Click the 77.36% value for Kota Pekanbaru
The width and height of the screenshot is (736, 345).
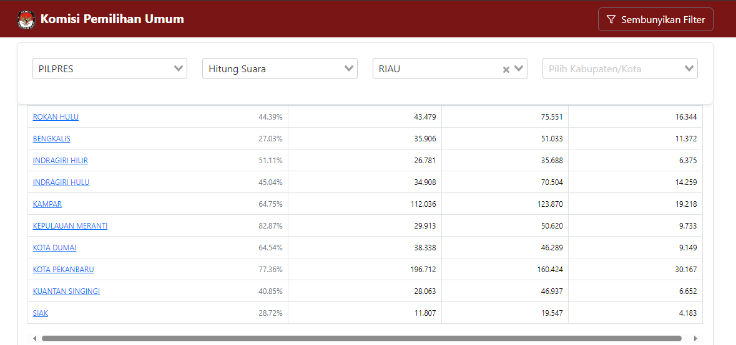click(270, 269)
